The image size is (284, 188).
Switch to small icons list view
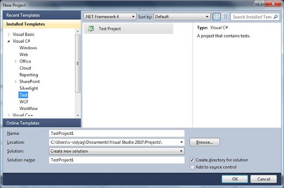coord(225,17)
